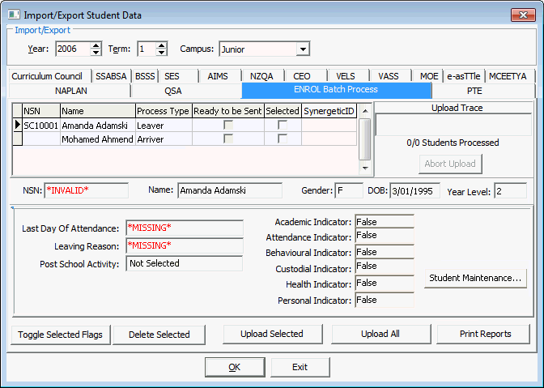Viewport: 544px width, 388px height.
Task: Select the NZQA tab
Action: [x=262, y=76]
